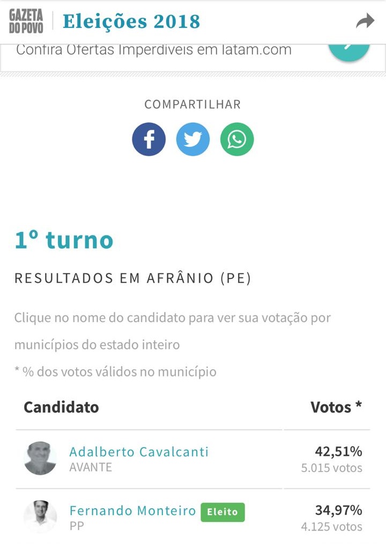Tap the teal ad arrow button

point(349,52)
